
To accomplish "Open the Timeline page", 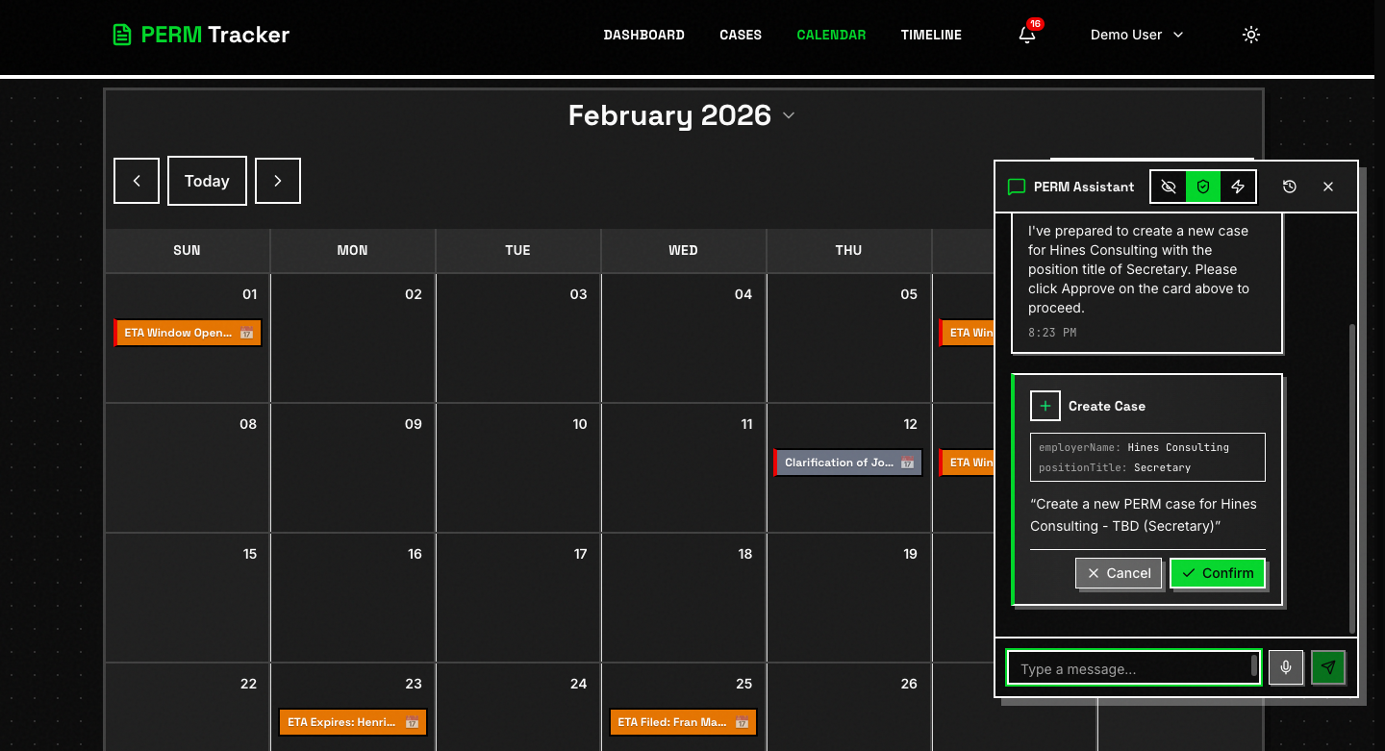I will (930, 35).
